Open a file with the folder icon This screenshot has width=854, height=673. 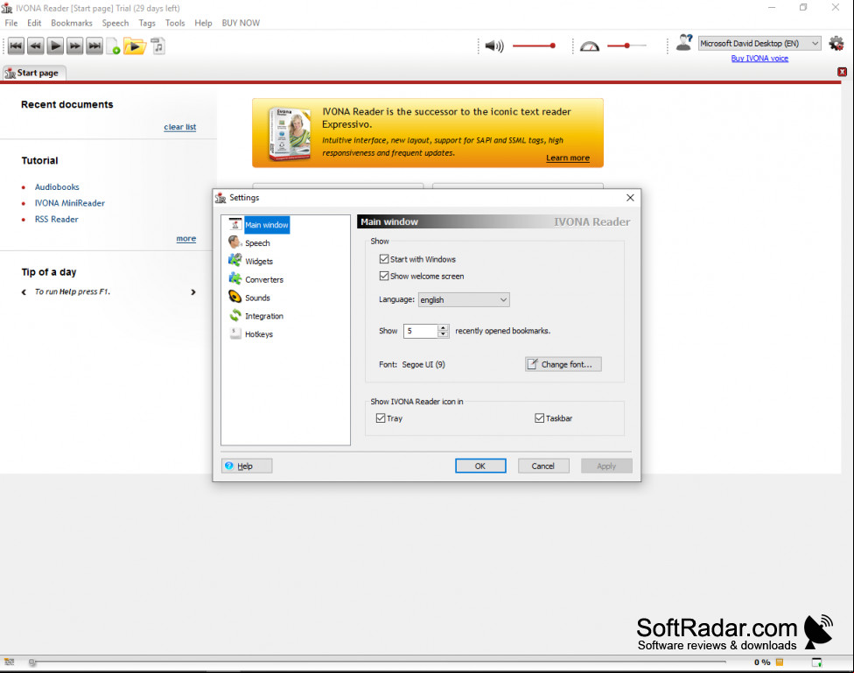[x=135, y=46]
